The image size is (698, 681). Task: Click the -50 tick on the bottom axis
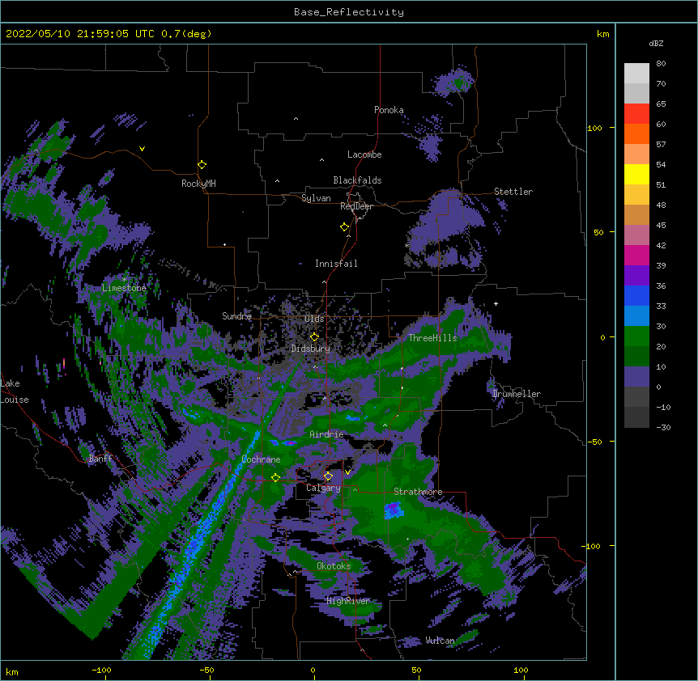(206, 670)
